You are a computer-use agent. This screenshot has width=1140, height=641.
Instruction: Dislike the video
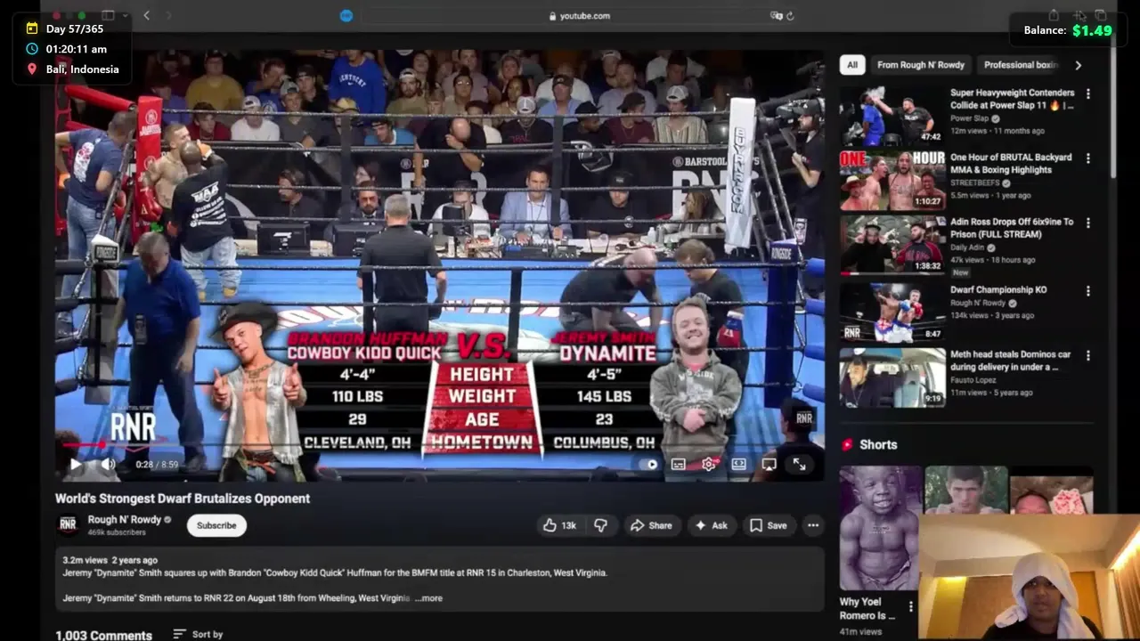(600, 525)
